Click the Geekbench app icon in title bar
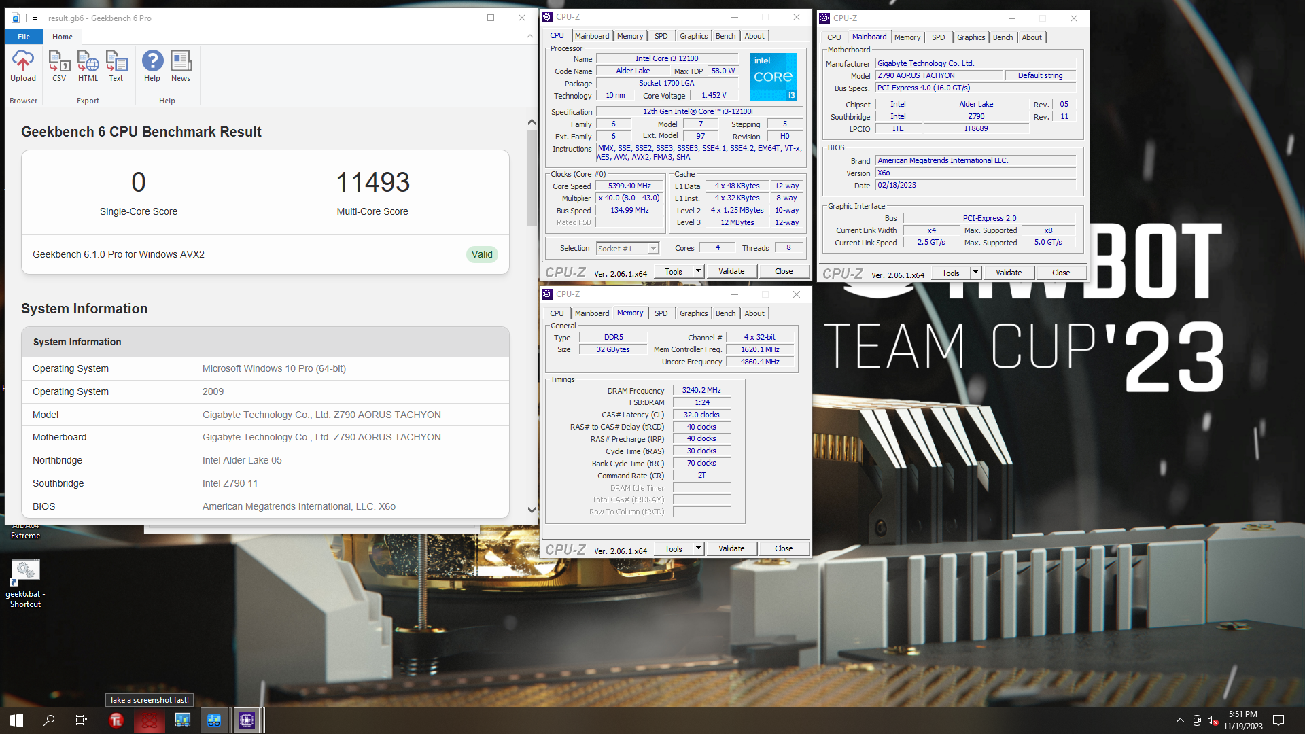Screen dimensions: 1305x734 pyautogui.click(x=16, y=18)
